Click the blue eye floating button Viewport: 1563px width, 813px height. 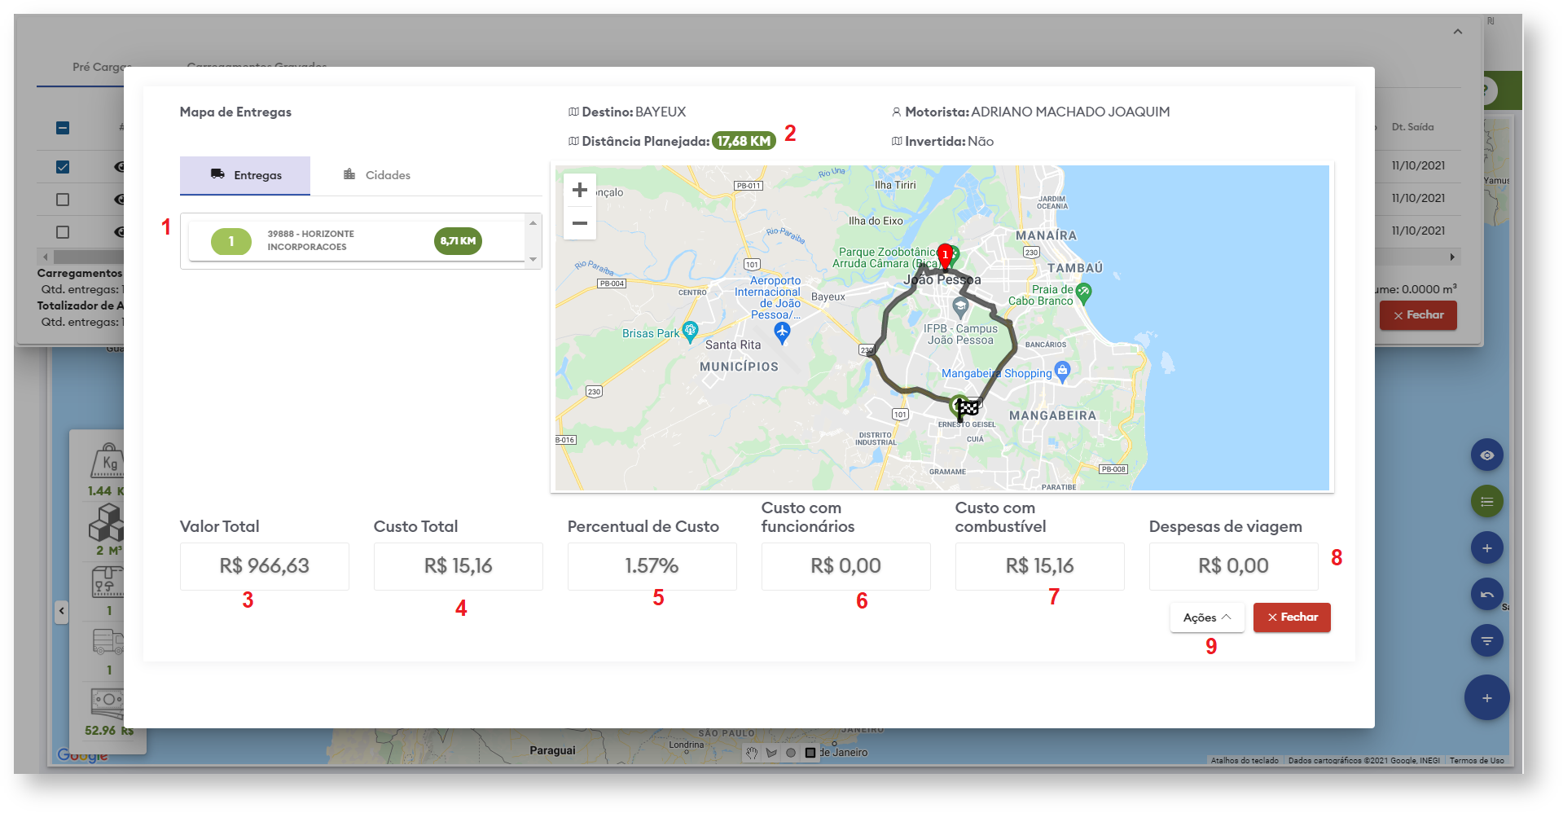click(x=1486, y=455)
